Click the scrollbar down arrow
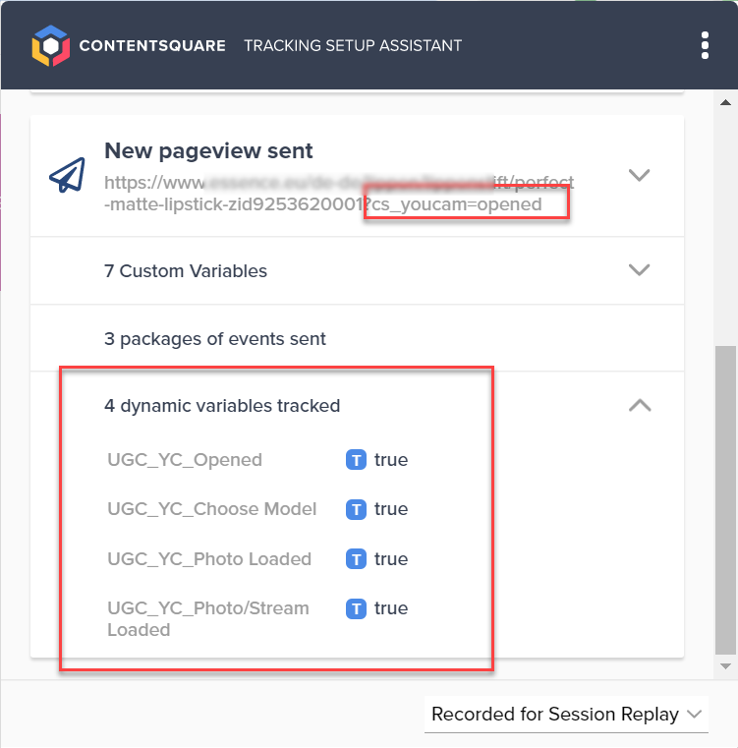Screen dimensions: 738x748 [725, 666]
